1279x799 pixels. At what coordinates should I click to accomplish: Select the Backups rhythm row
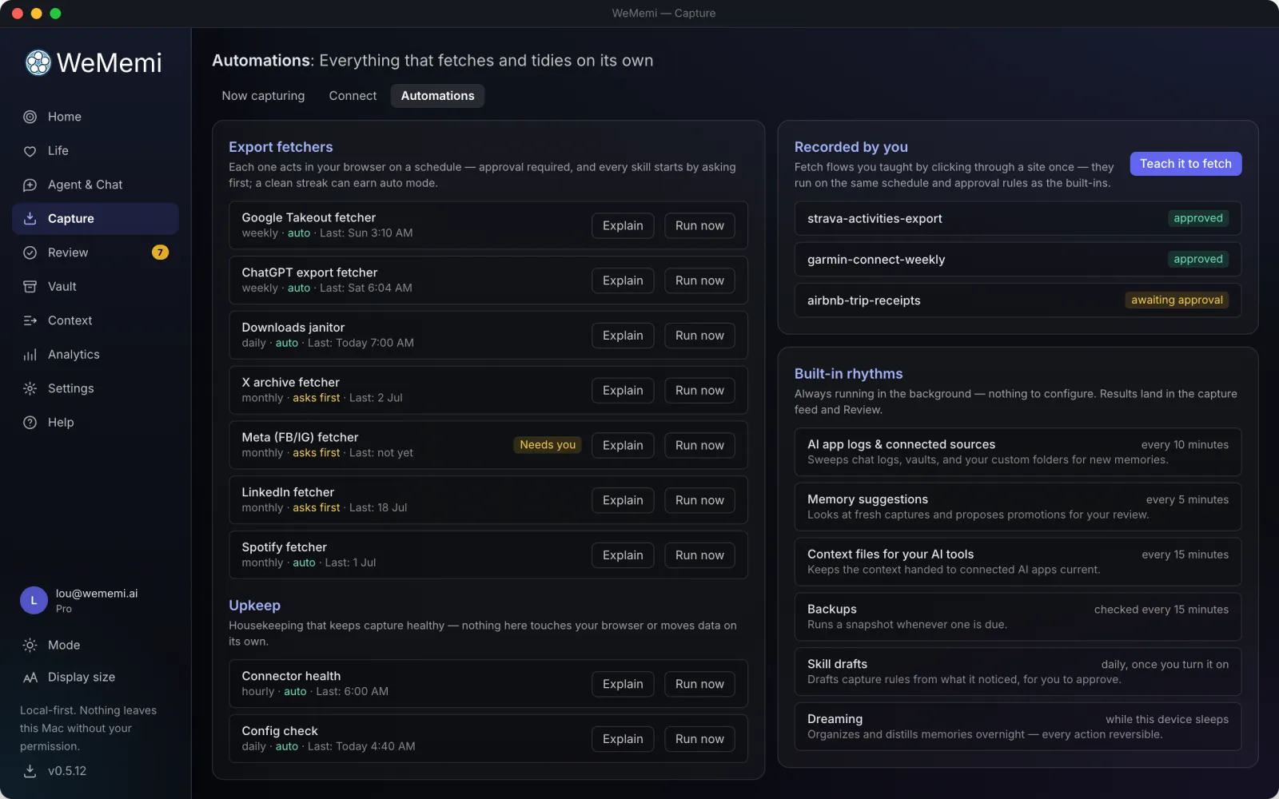click(1018, 617)
